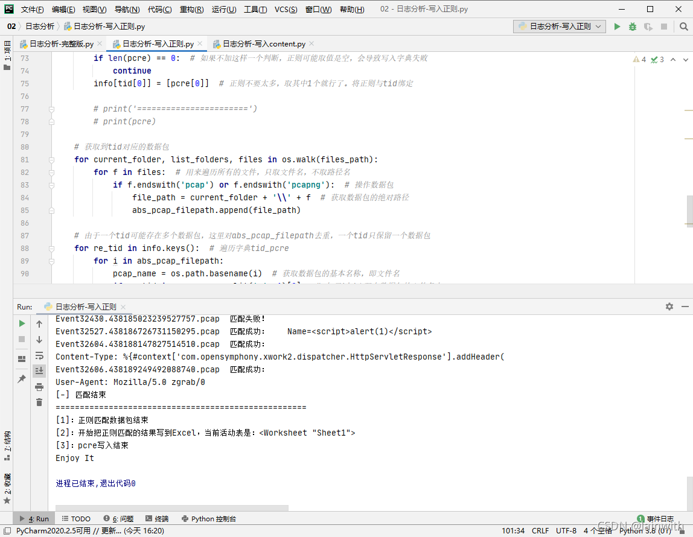Click line separator CRLF in status bar

pos(540,531)
